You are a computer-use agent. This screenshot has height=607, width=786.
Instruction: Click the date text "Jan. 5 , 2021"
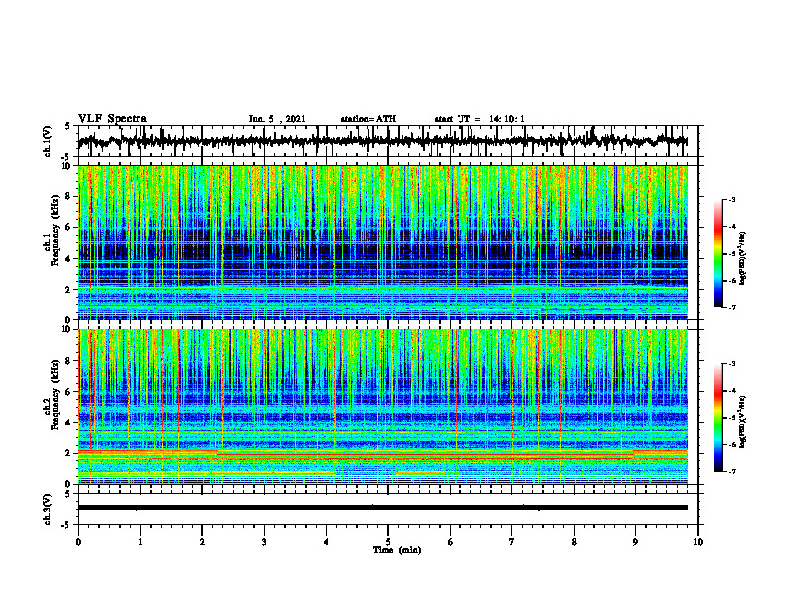(277, 119)
